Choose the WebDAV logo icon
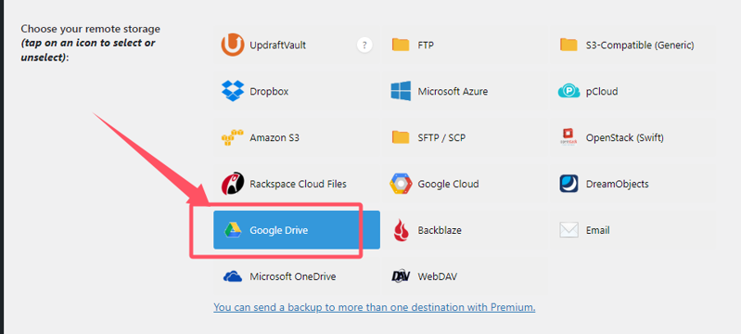 click(x=401, y=276)
